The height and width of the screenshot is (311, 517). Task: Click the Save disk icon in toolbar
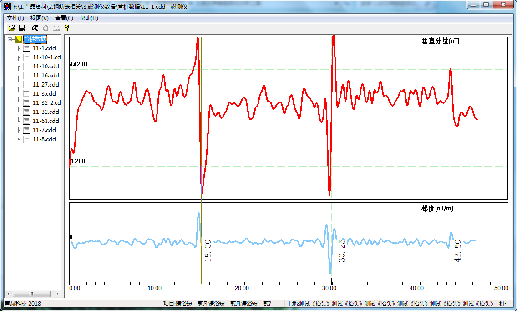pyautogui.click(x=22, y=28)
